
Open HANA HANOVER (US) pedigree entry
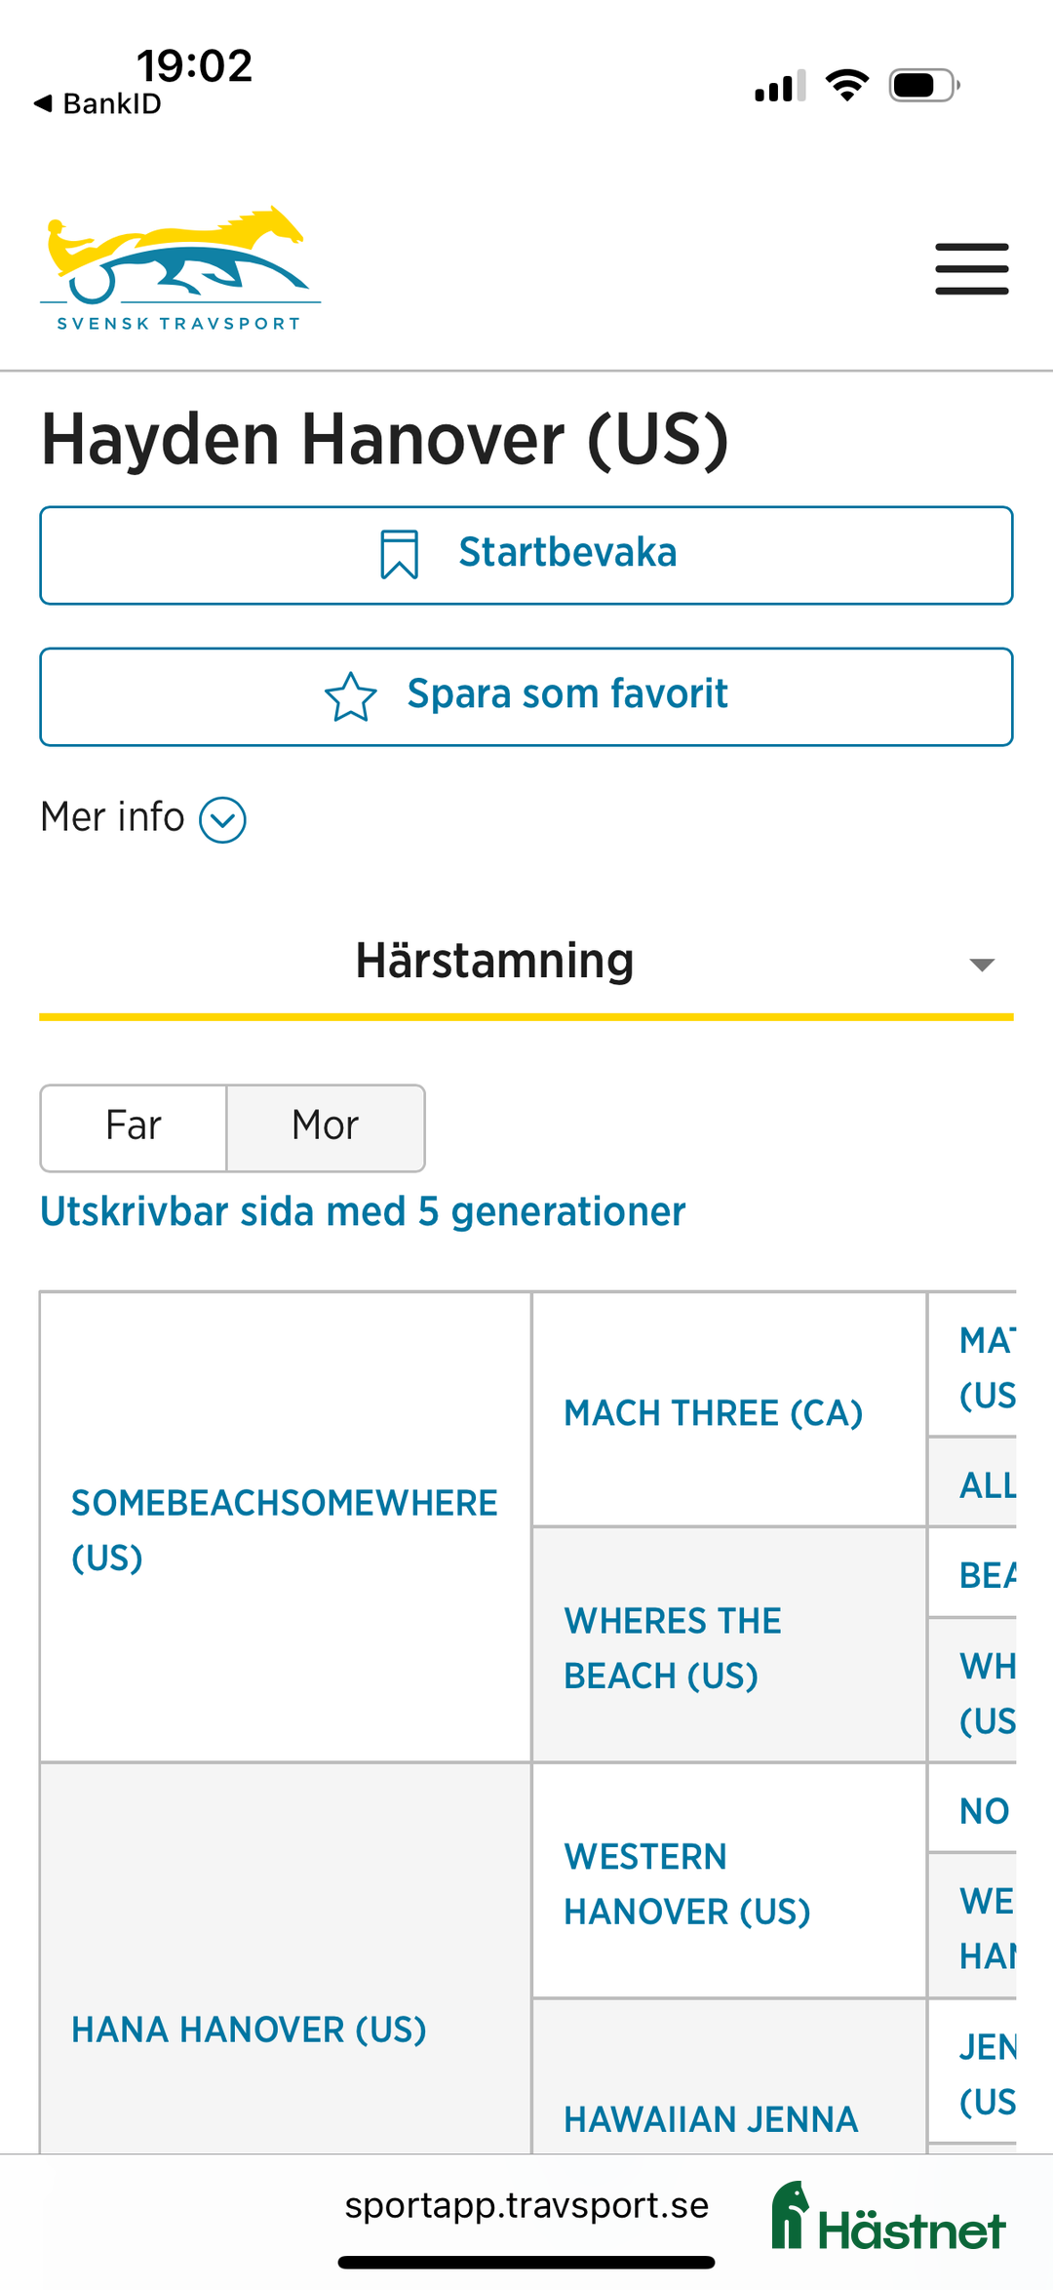[249, 2030]
